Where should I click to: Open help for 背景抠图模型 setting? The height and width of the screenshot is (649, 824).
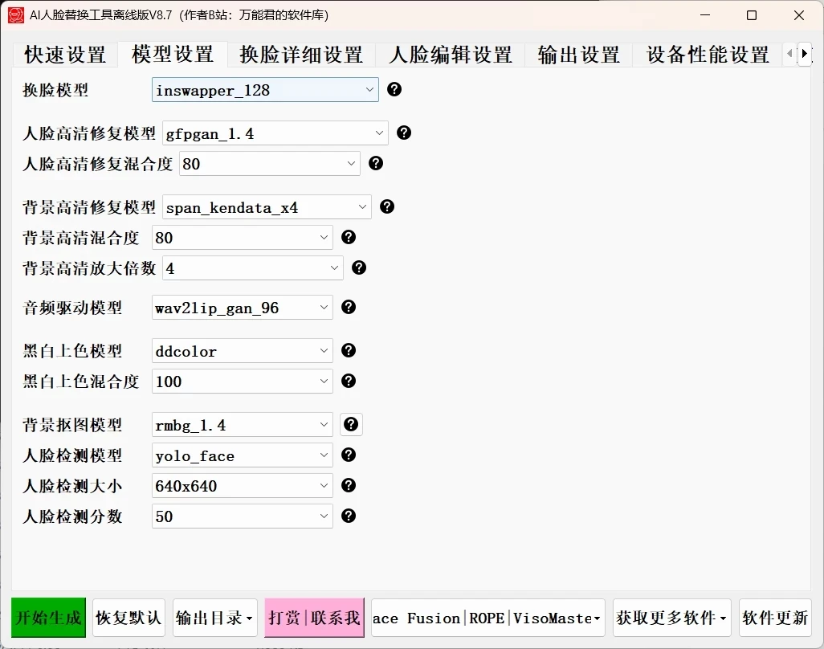point(351,424)
